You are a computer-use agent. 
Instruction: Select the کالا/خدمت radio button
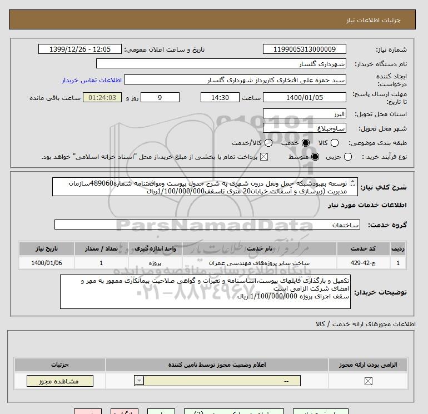[268, 143]
